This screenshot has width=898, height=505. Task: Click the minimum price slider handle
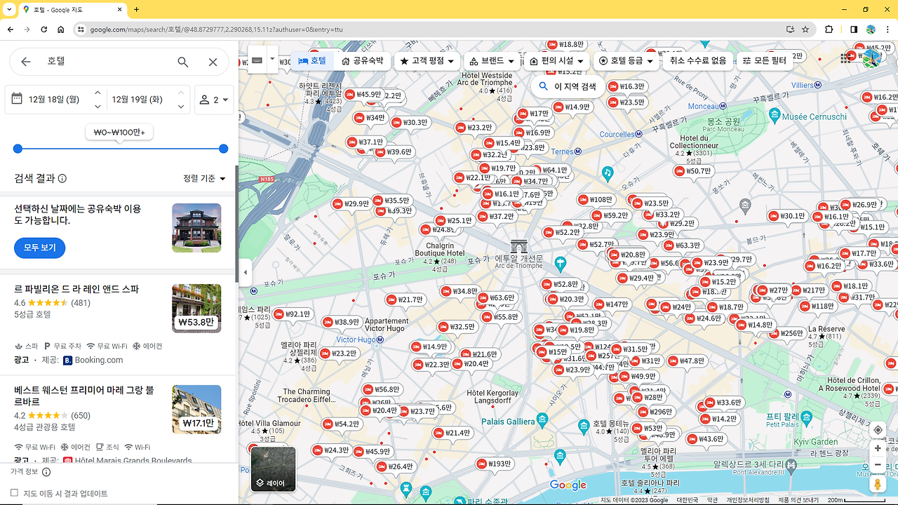pos(18,149)
